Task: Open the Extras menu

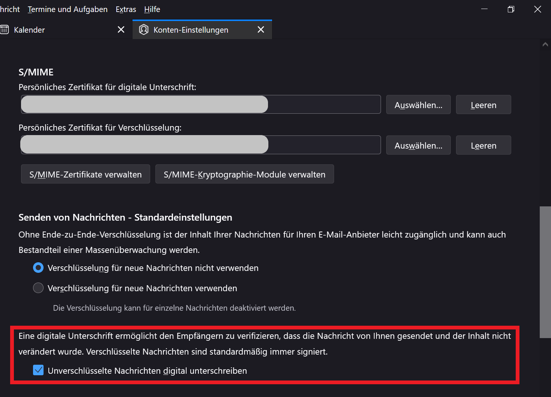Action: [126, 9]
